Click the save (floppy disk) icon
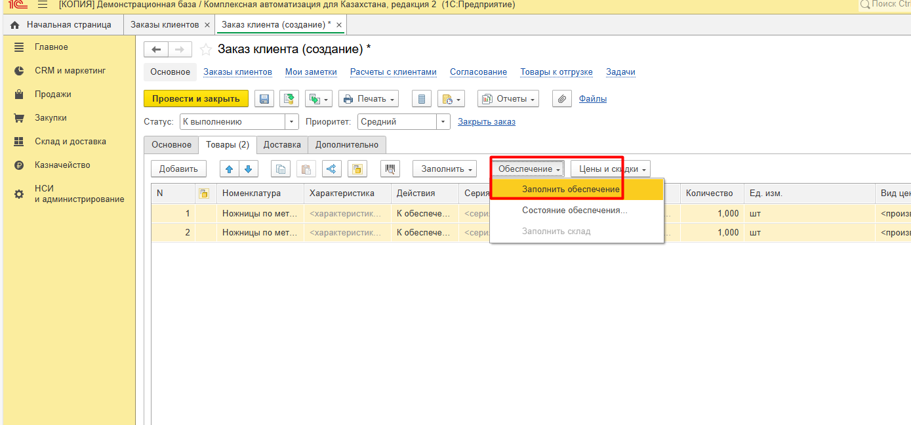 264,99
